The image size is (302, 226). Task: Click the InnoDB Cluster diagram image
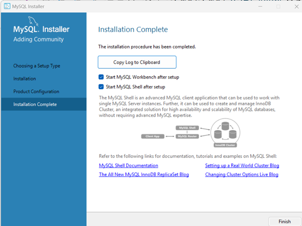(x=225, y=133)
